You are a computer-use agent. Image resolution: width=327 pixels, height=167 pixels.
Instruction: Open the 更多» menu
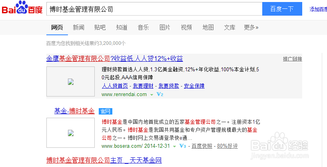pyautogui.click(x=251, y=27)
